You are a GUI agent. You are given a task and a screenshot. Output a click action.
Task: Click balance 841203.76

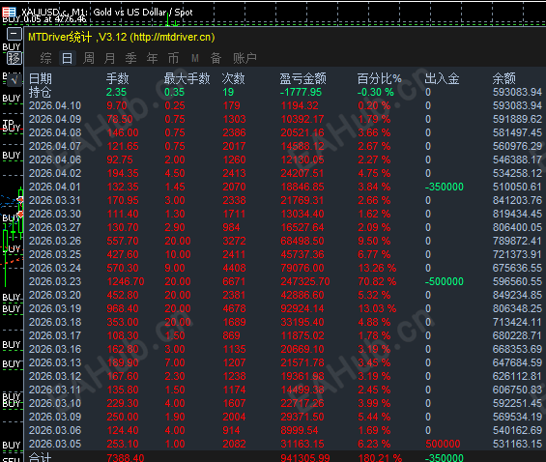tap(517, 200)
